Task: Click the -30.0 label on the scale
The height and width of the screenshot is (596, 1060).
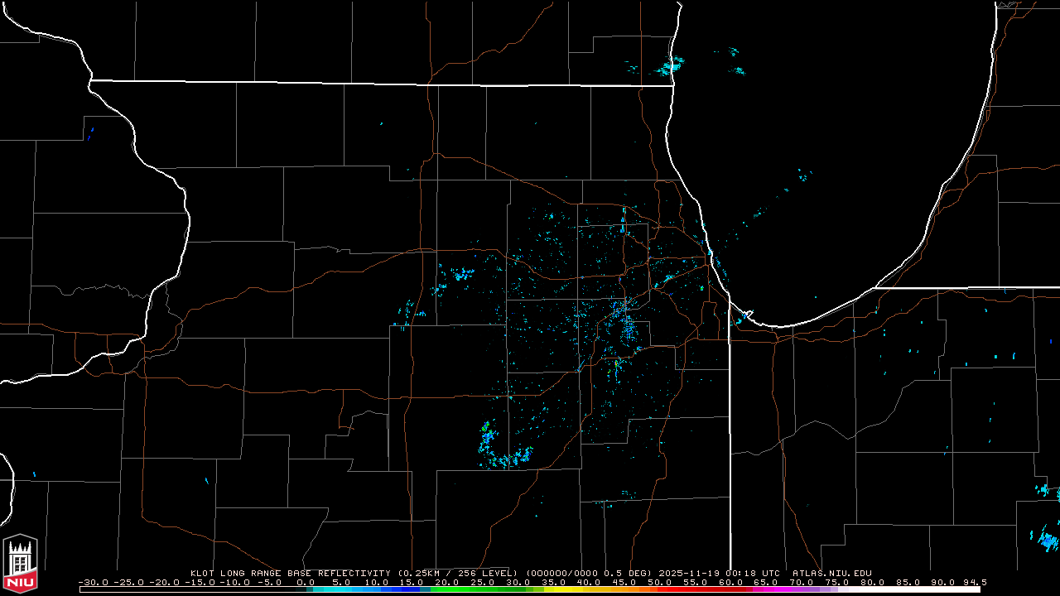Action: click(x=93, y=583)
